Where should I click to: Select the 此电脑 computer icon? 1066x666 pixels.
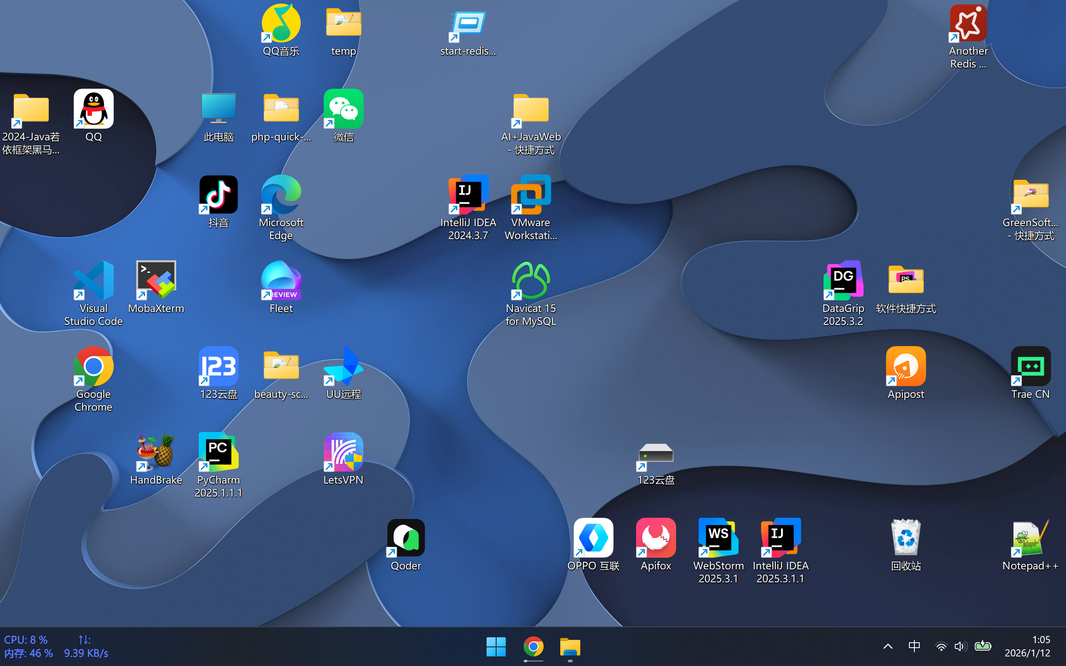click(x=218, y=108)
